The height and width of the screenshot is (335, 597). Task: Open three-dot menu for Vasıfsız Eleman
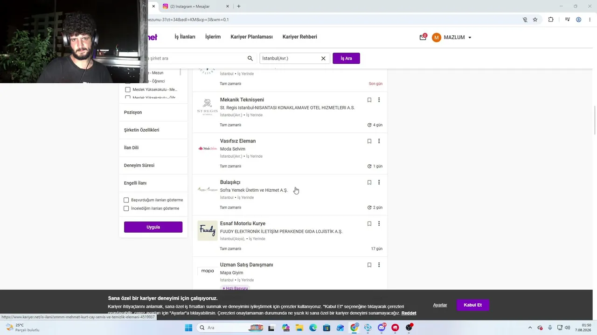(x=379, y=141)
